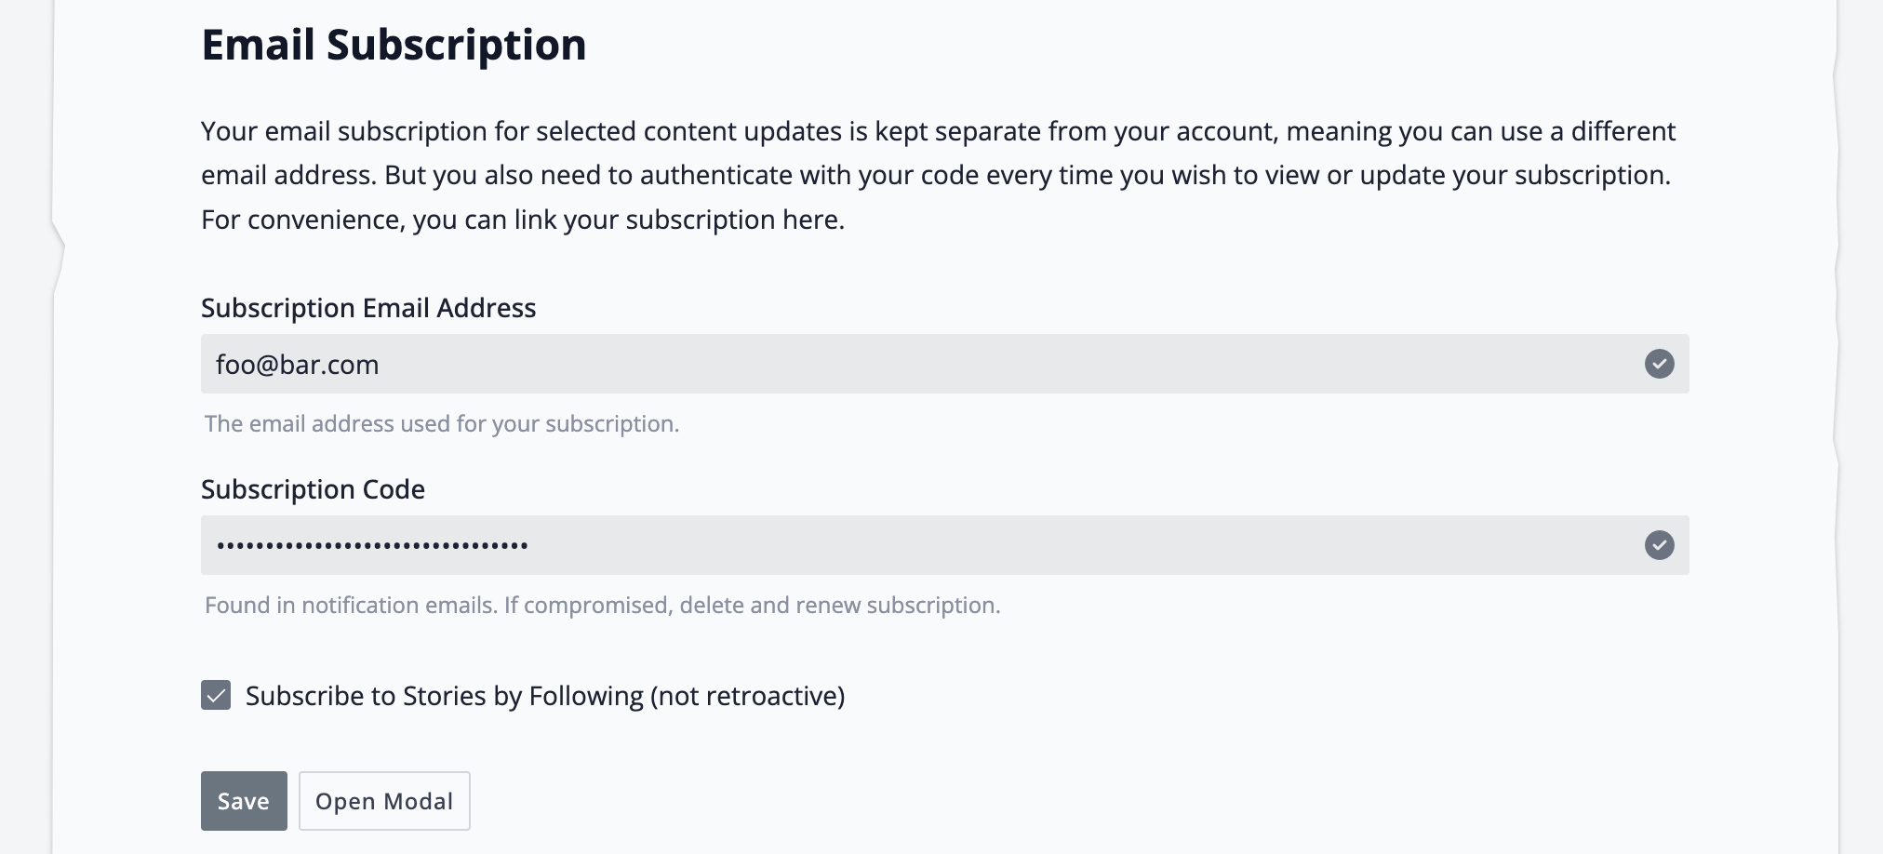Click the foo@bar.com text in the email field
The height and width of the screenshot is (854, 1883).
298,365
